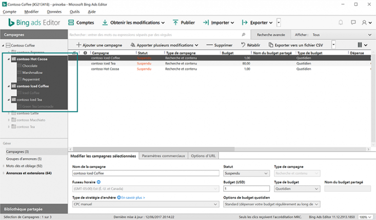The height and width of the screenshot is (220, 376).
Task: Open the Aide menu
Action: pos(92,12)
